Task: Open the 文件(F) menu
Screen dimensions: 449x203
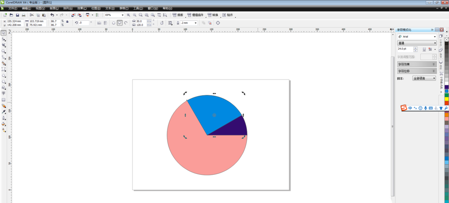Action: [13, 8]
